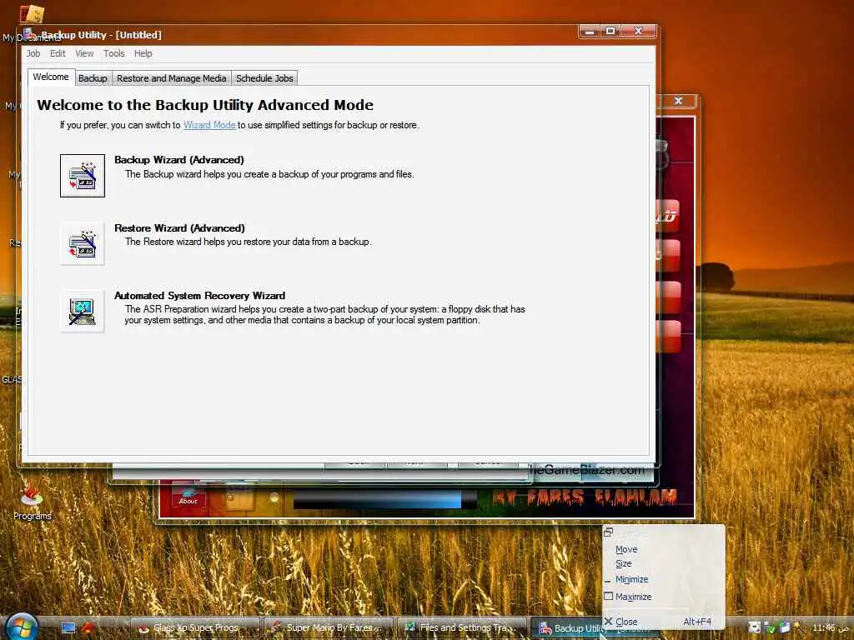Click the Restore icon in the system menu

tap(608, 532)
